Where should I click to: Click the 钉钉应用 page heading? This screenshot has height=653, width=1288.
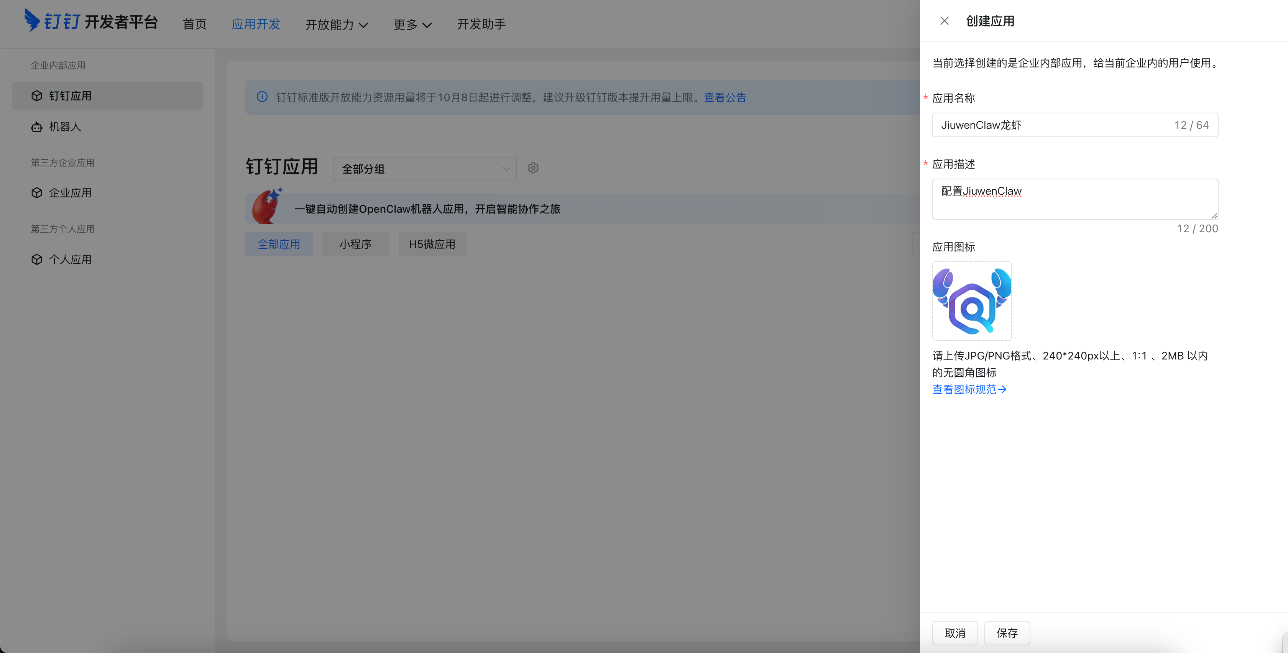[x=282, y=166]
